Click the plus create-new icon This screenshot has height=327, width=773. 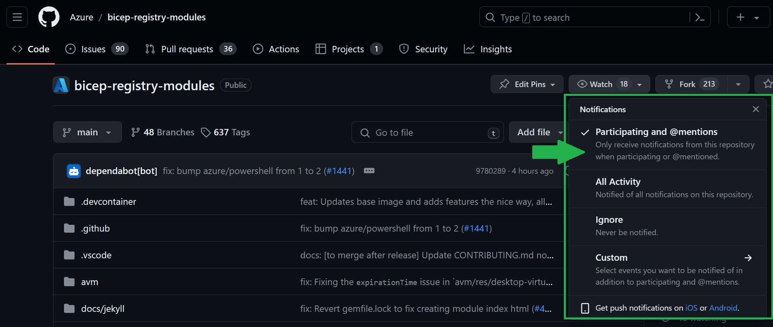click(741, 17)
